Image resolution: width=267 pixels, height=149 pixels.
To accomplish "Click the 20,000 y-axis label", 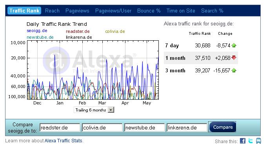I will [x=18, y=58].
